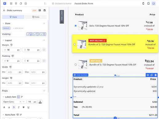Clear the Open Sans font selection

coord(20,102)
